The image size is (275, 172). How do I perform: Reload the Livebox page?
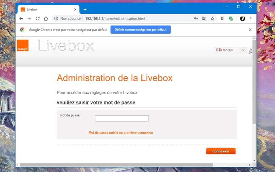pos(38,19)
